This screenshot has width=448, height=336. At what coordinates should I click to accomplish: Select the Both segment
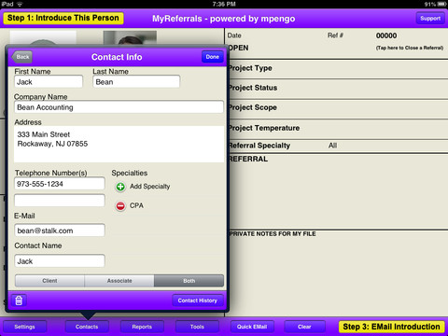pyautogui.click(x=189, y=281)
